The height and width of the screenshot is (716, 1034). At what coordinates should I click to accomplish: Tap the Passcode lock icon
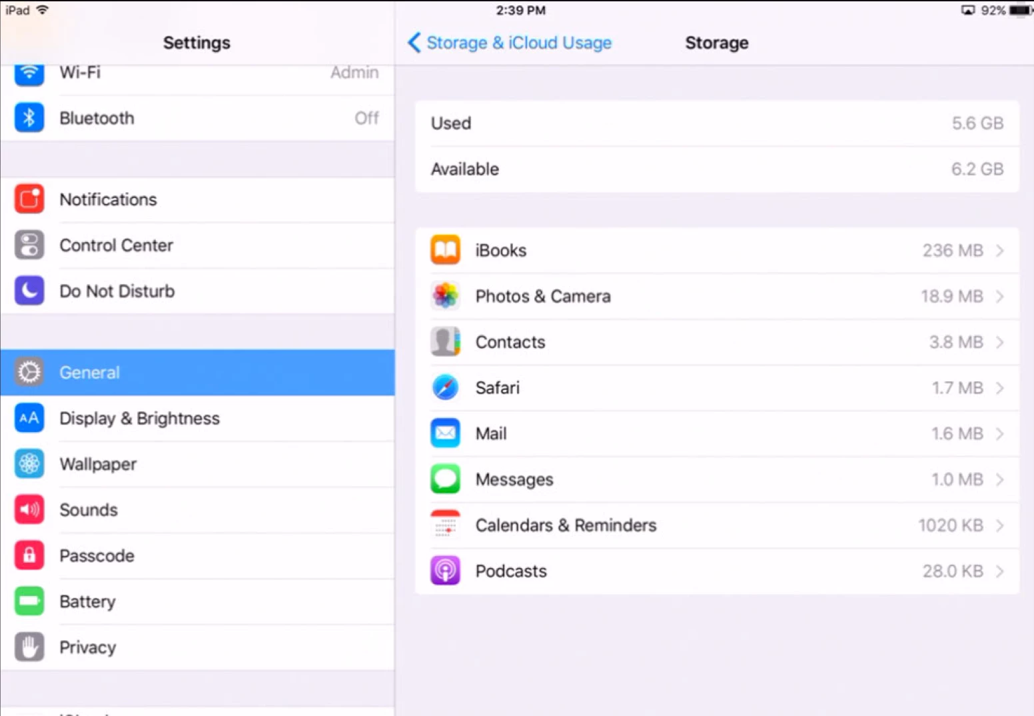pos(29,555)
